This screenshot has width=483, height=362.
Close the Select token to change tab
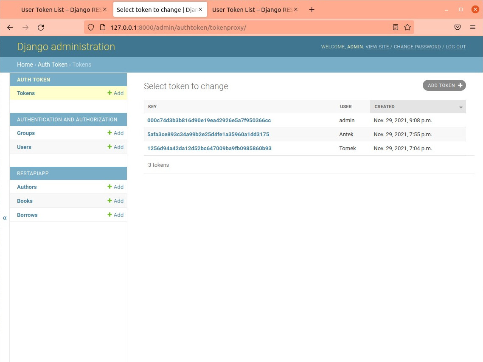(200, 10)
